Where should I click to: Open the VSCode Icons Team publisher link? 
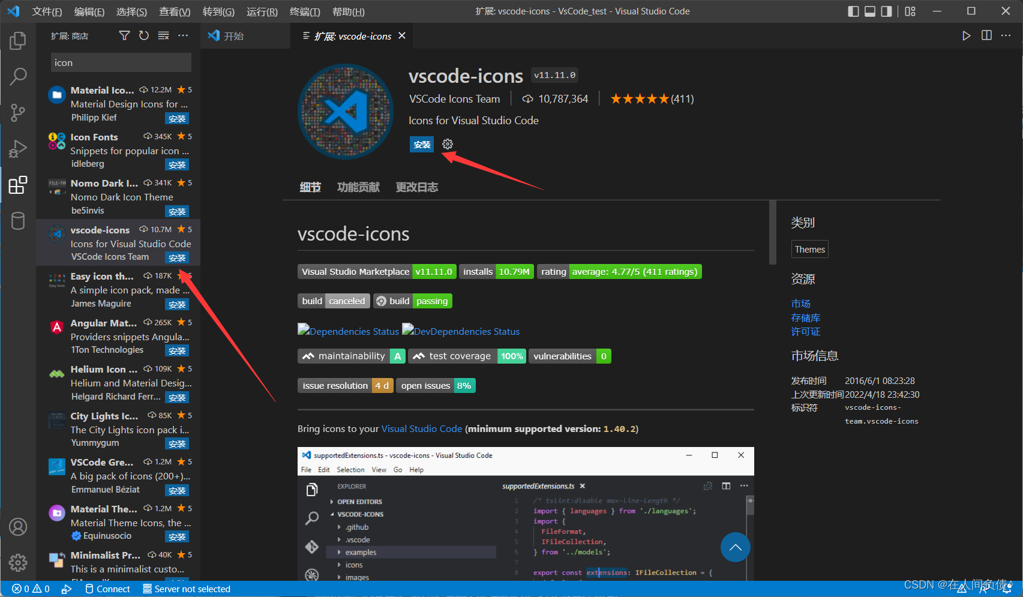coord(454,99)
